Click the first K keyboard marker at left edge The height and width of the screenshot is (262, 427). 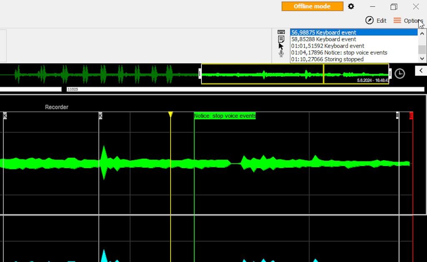pyautogui.click(x=5, y=116)
